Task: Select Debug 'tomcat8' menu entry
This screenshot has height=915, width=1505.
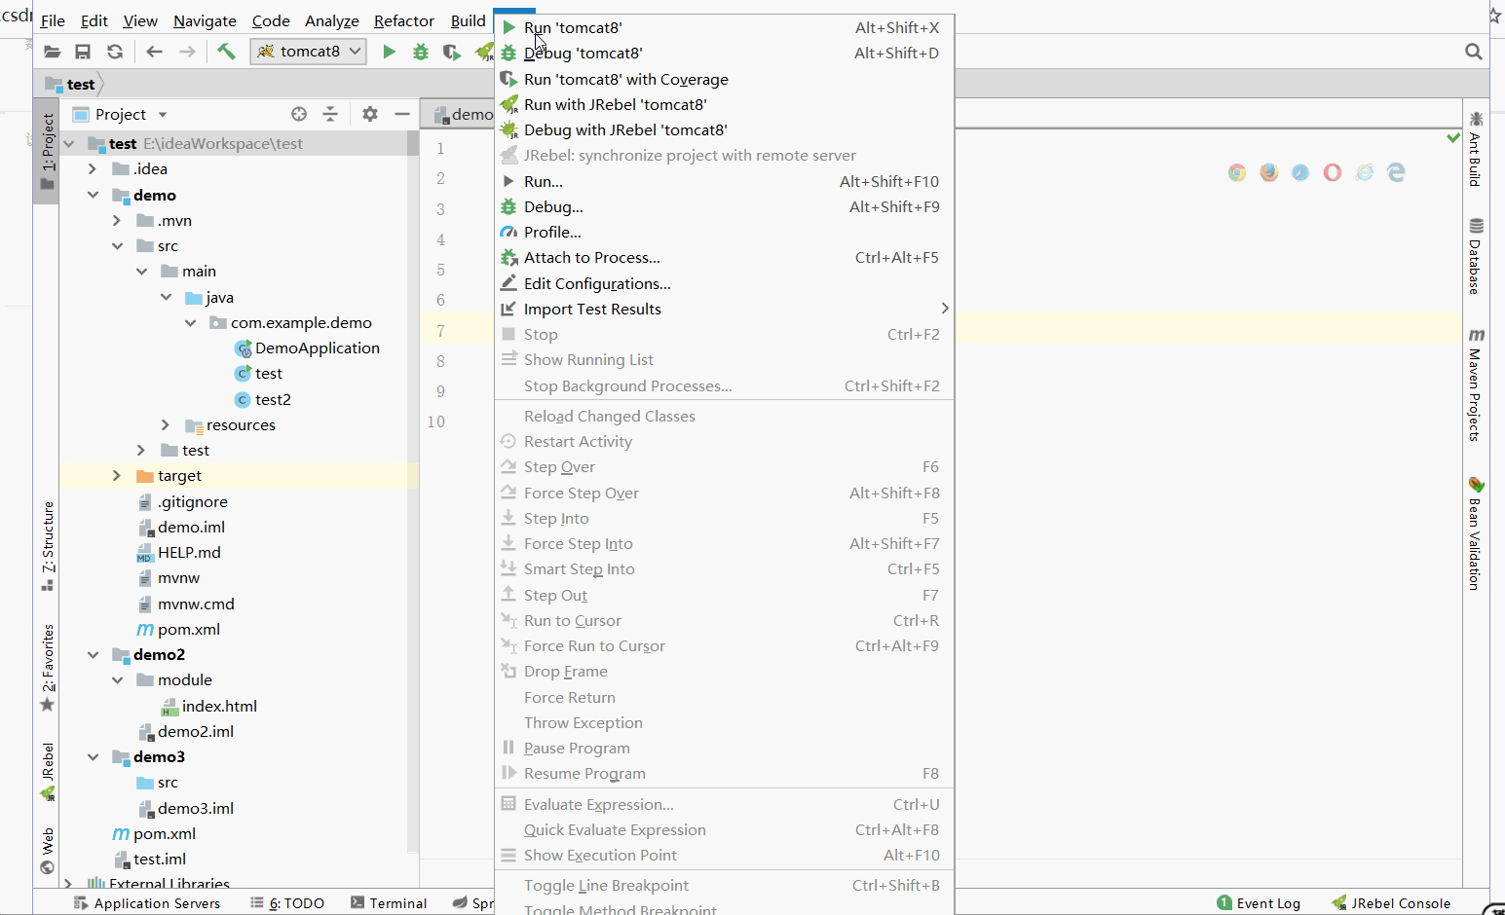Action: click(724, 54)
